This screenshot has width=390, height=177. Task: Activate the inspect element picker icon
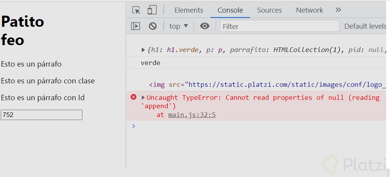tap(136, 10)
